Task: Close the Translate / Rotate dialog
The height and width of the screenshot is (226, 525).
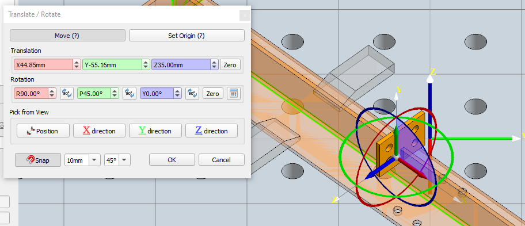Action: [245, 15]
